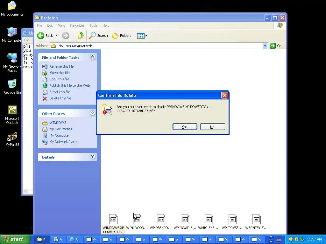Select the My Documents desktop icon
This screenshot has width=326, height=244.
[x=12, y=6]
